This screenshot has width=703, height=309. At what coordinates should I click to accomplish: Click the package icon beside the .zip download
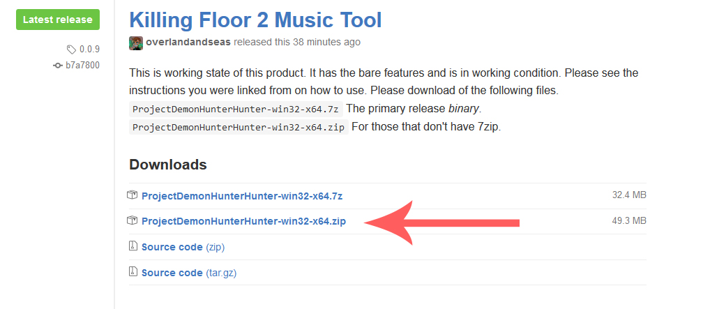tap(133, 220)
